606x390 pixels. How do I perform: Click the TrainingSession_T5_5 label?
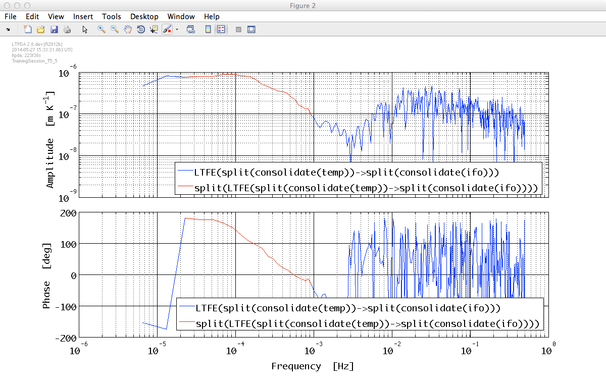(x=34, y=61)
